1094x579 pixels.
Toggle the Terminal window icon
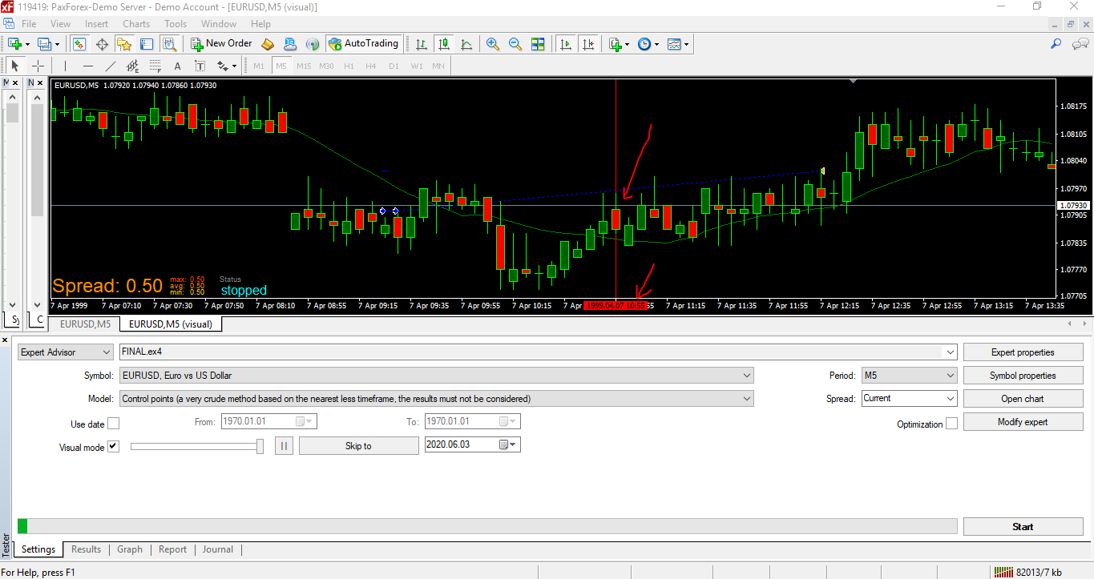146,44
